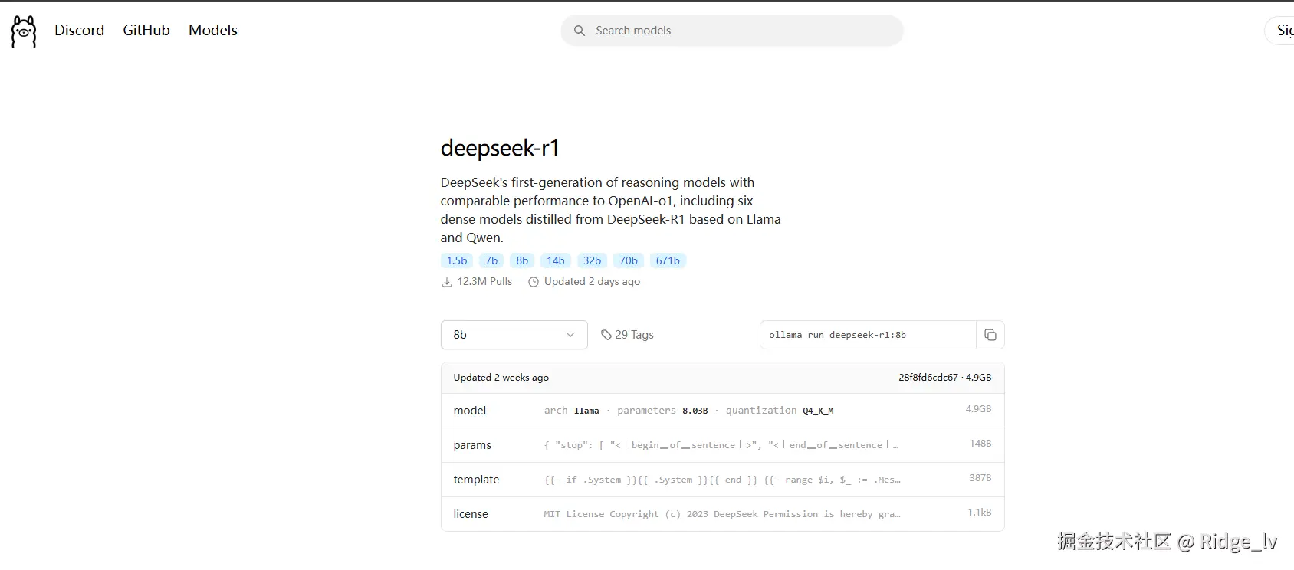Click the Ollama llama logo
The image size is (1294, 570).
pyautogui.click(x=24, y=31)
